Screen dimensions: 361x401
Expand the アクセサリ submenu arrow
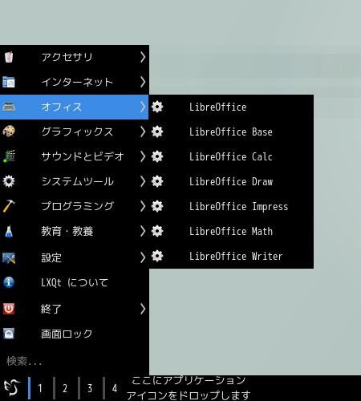(x=143, y=57)
